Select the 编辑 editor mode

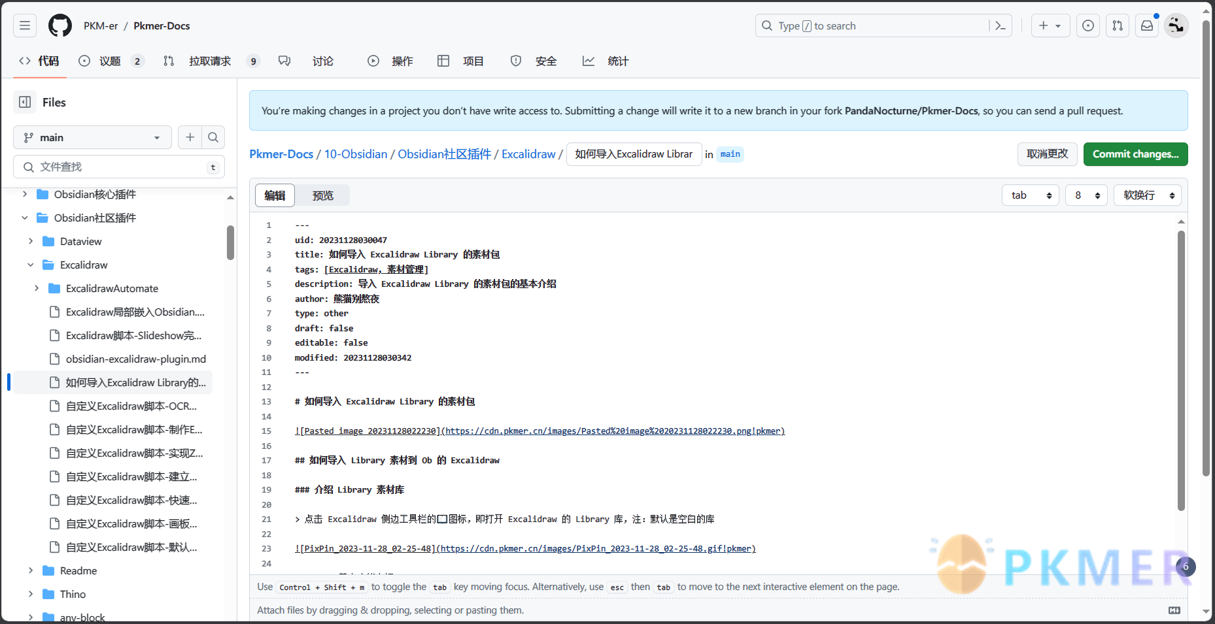(x=275, y=195)
